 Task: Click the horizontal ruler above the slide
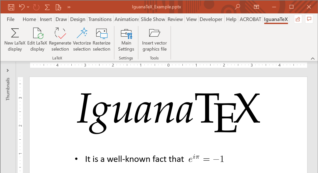click(x=169, y=65)
